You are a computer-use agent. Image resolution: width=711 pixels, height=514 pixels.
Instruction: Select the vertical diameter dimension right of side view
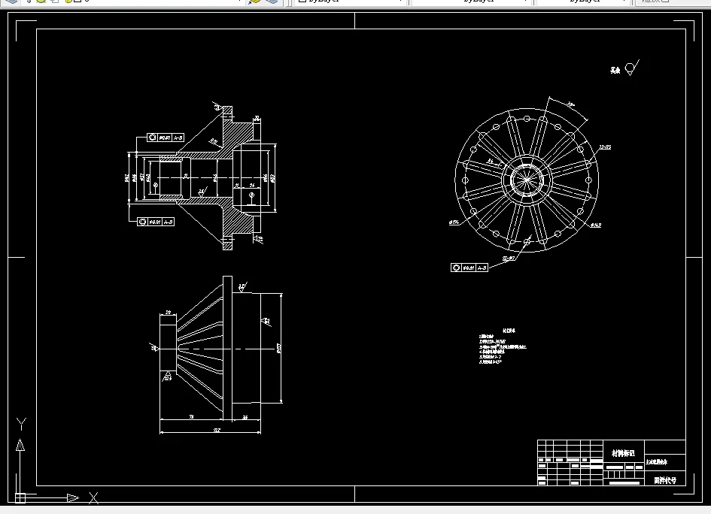(x=280, y=348)
